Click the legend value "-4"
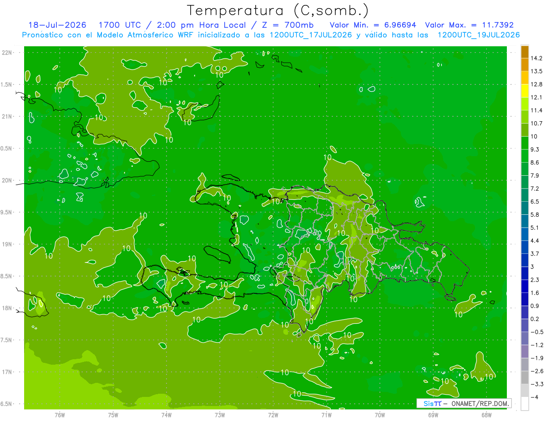546x421 pixels. coord(535,397)
